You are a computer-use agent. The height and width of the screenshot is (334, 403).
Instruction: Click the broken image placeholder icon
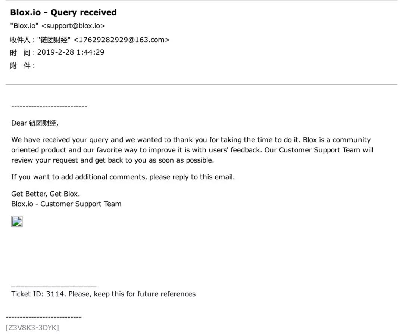[17, 222]
